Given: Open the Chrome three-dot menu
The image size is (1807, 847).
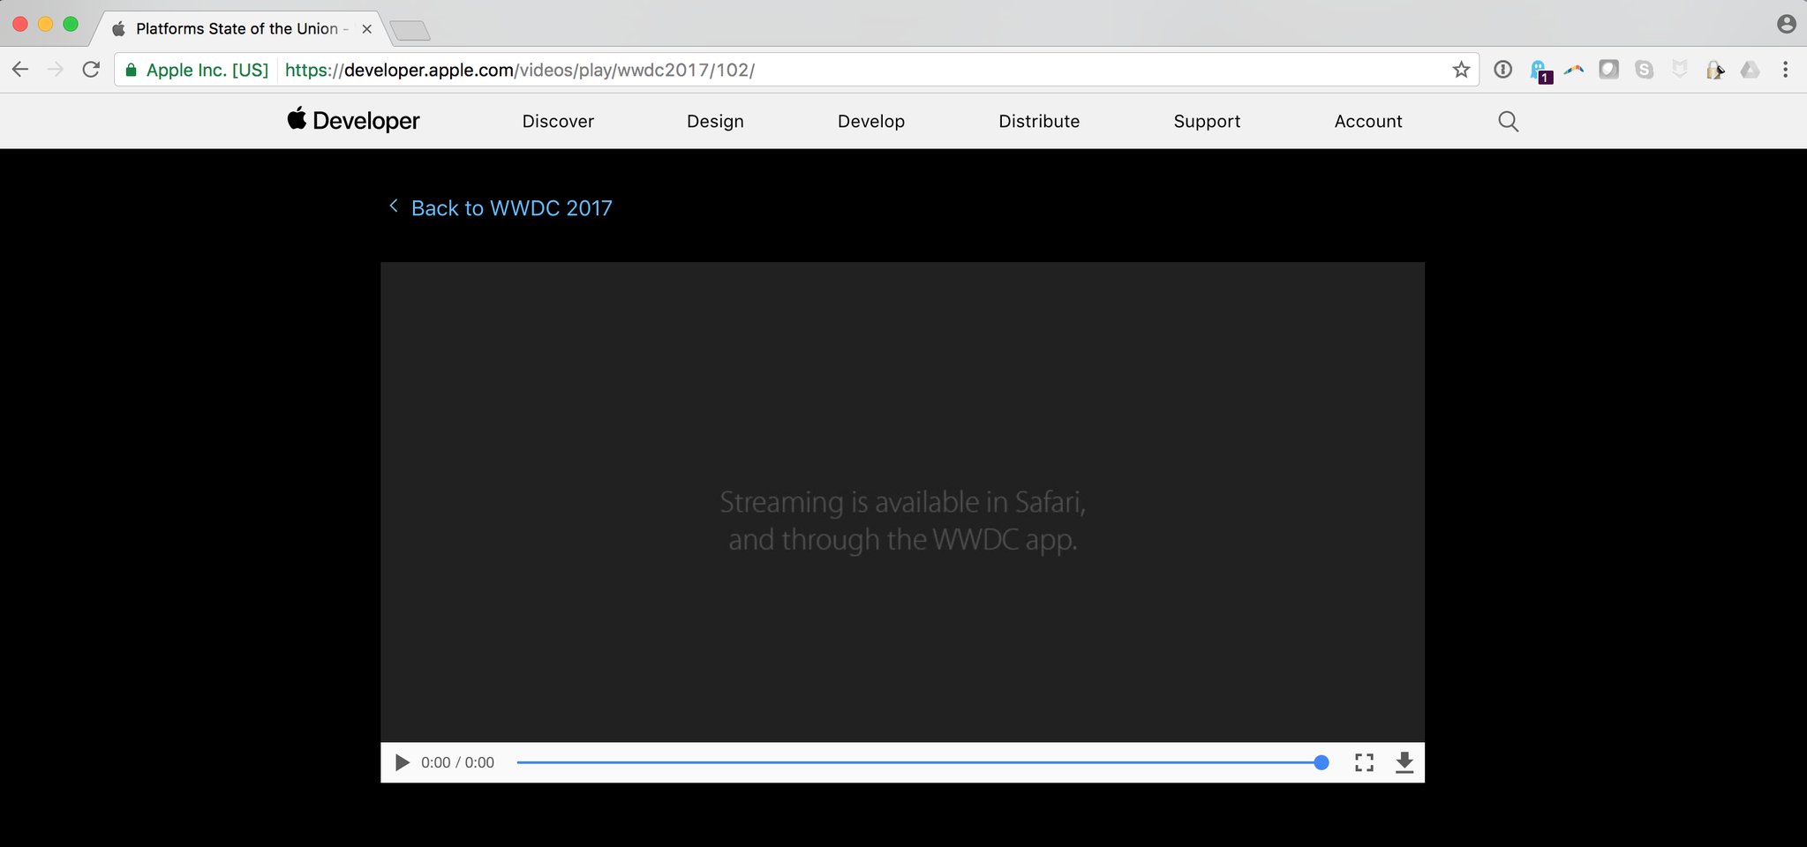Looking at the screenshot, I should [x=1785, y=70].
